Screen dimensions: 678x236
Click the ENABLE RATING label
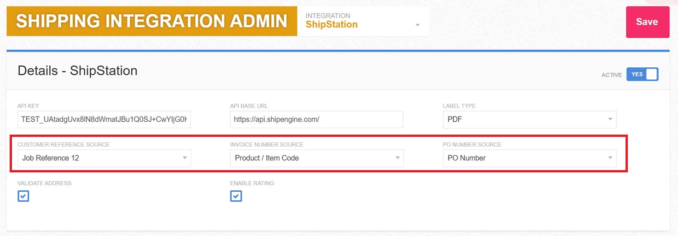[x=252, y=183]
